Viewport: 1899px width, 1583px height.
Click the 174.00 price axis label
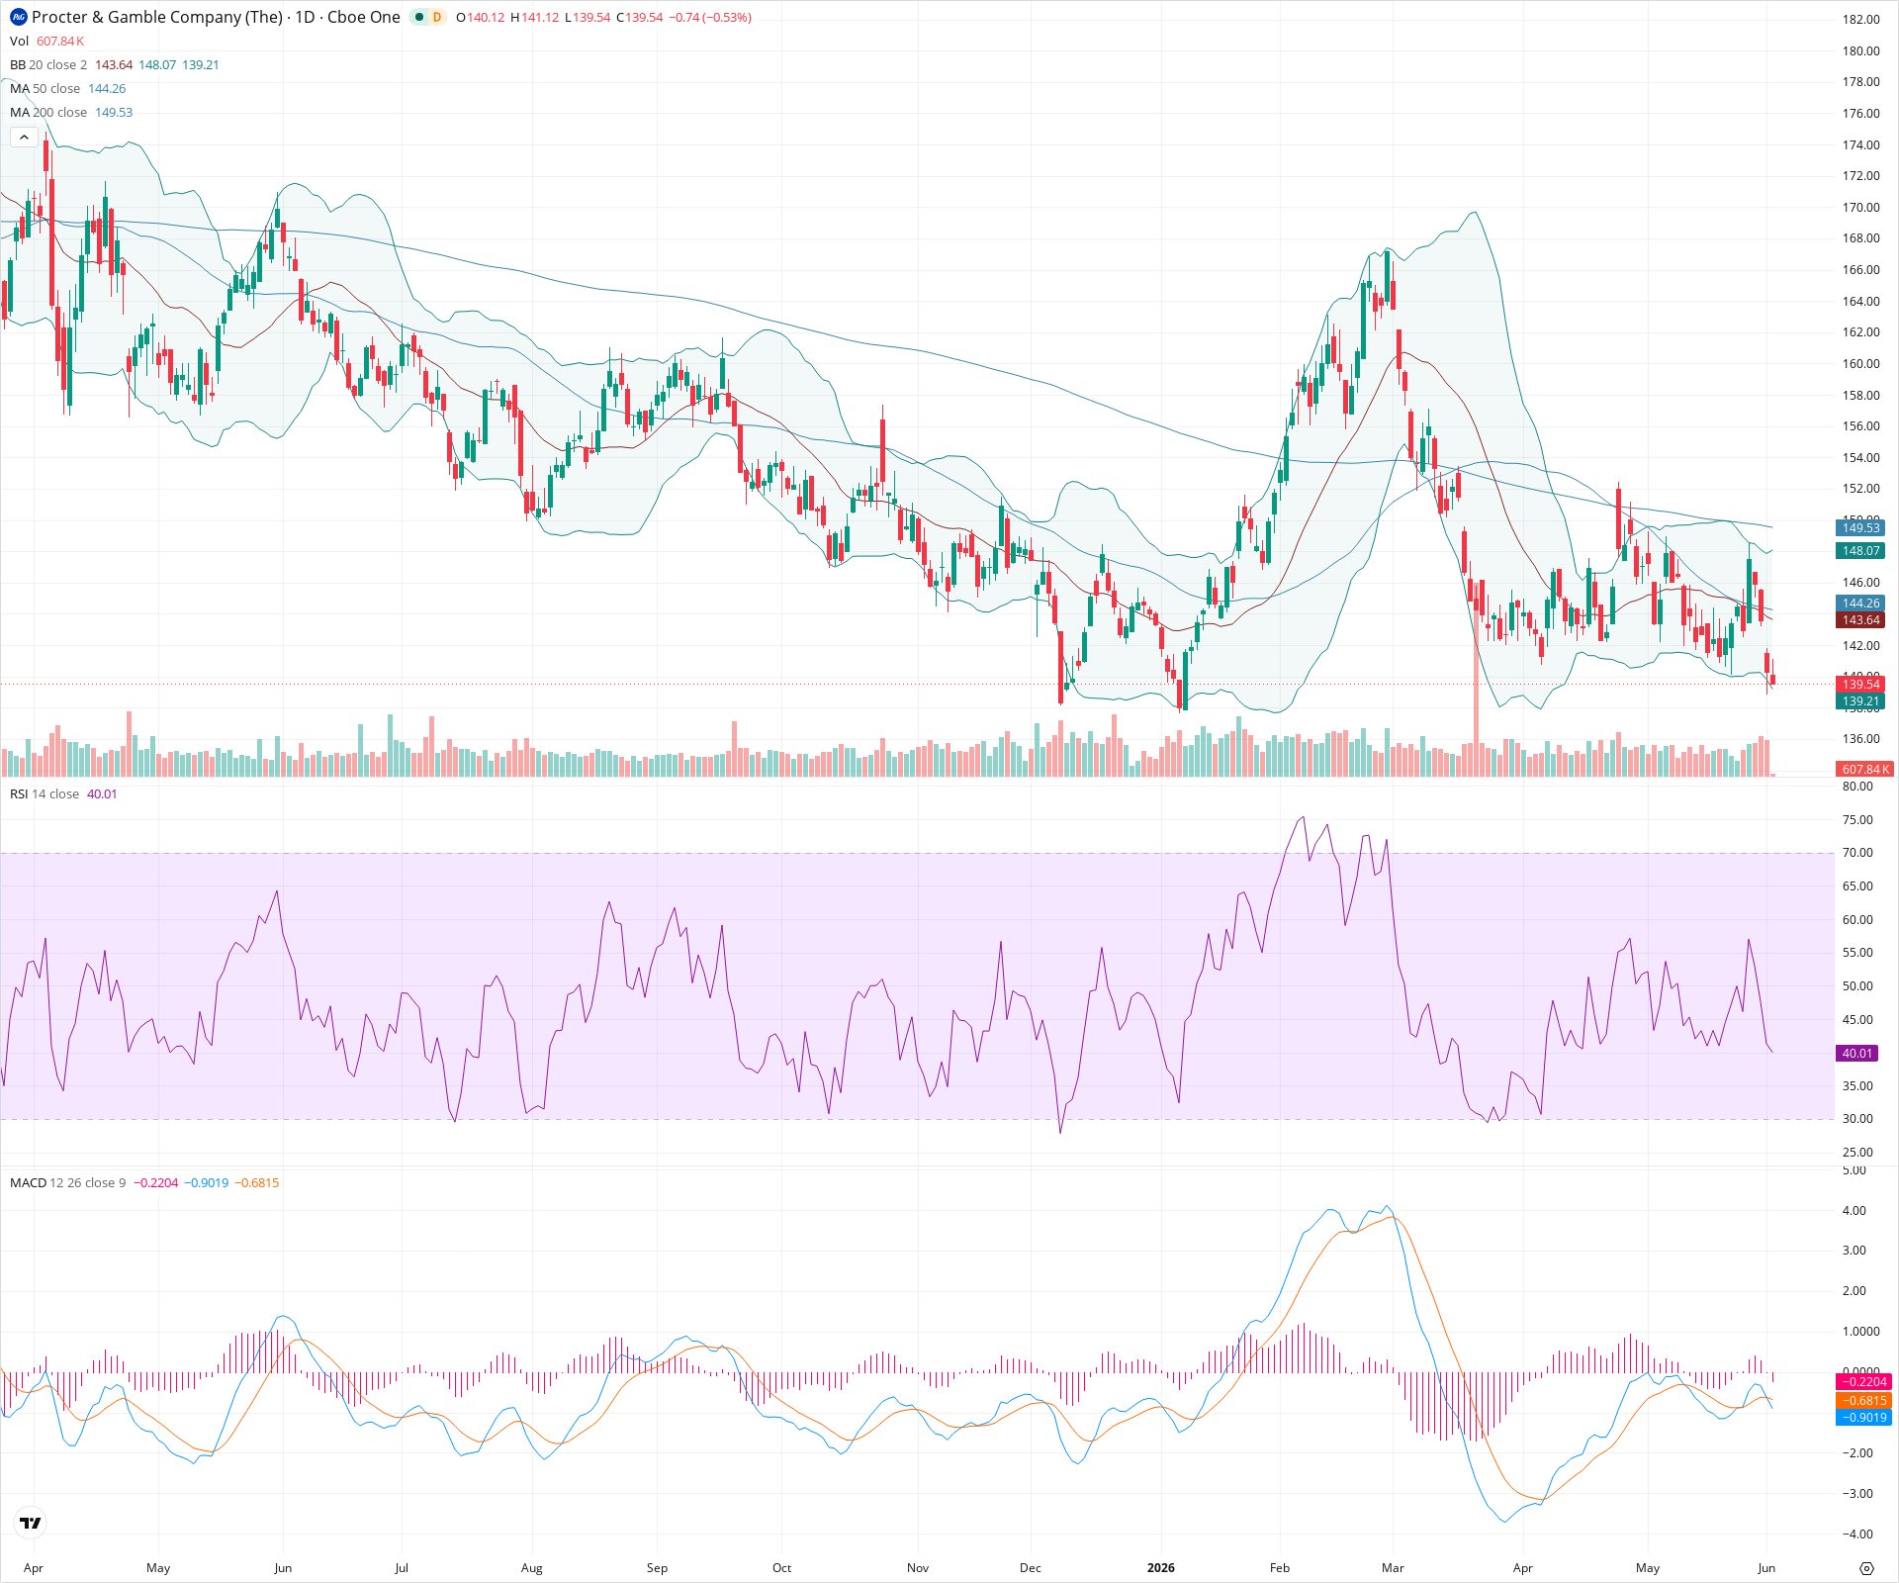point(1860,145)
